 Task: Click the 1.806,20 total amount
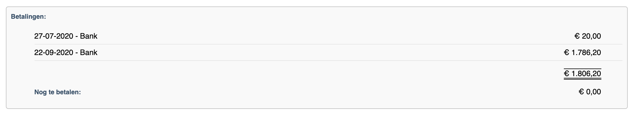[x=586, y=73]
